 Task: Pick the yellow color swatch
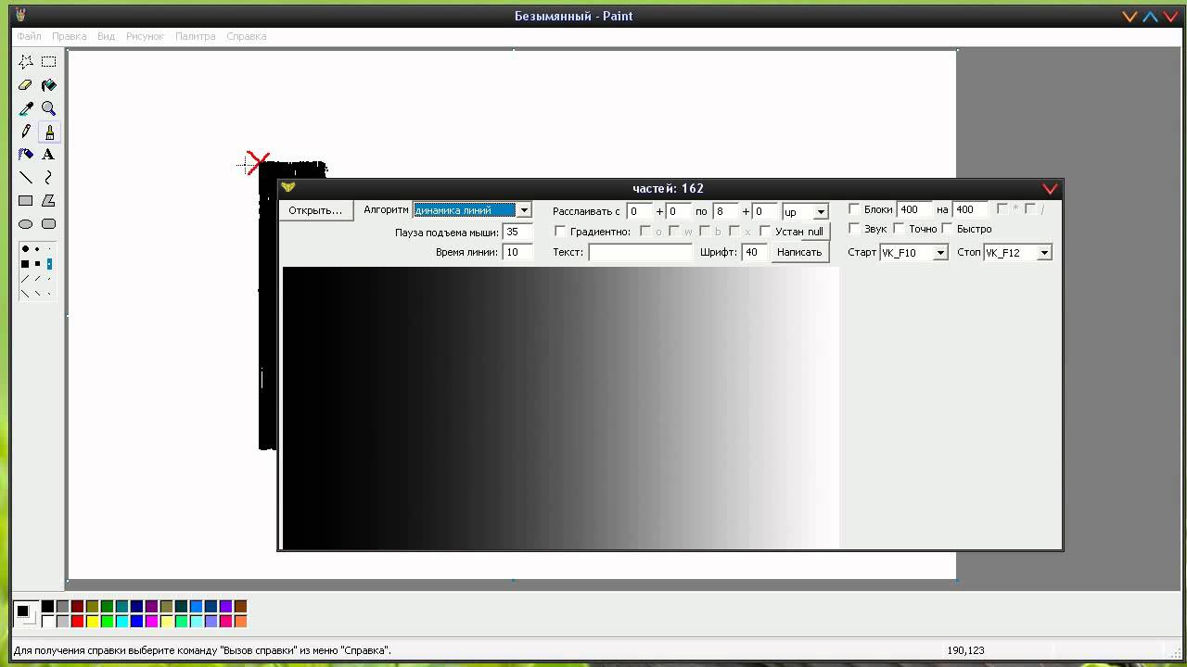92,622
